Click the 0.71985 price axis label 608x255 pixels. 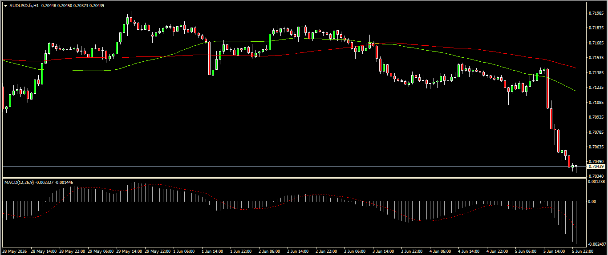point(596,13)
